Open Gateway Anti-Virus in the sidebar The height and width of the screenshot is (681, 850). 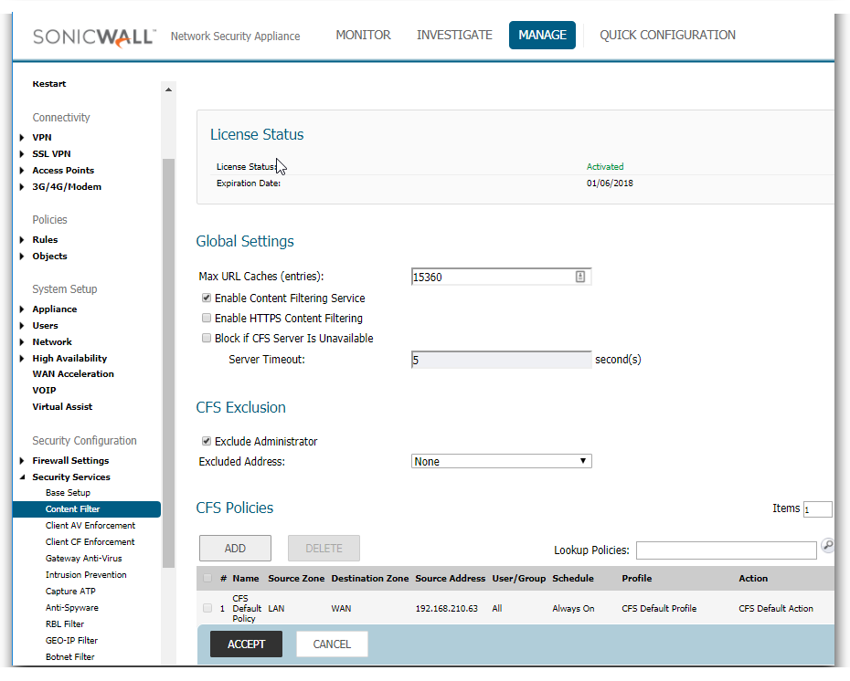(83, 559)
